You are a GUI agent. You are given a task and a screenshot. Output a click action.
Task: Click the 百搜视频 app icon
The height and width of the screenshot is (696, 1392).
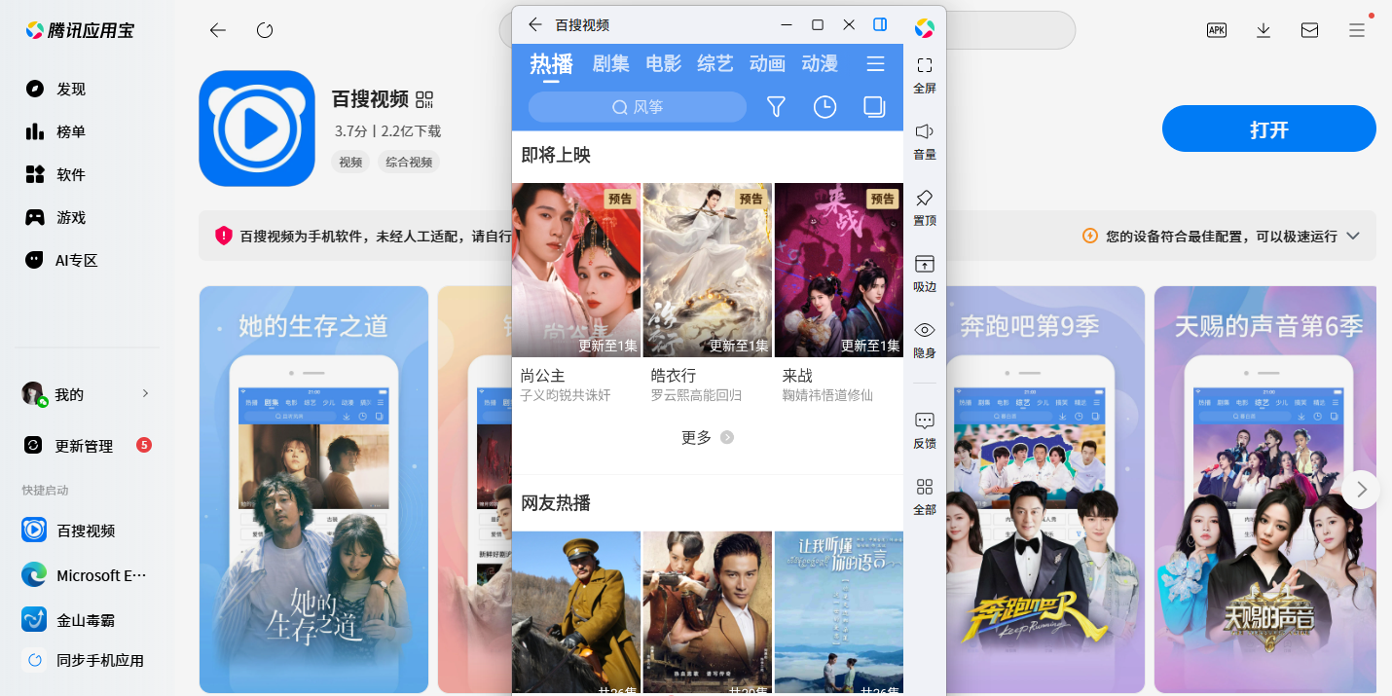pyautogui.click(x=257, y=128)
